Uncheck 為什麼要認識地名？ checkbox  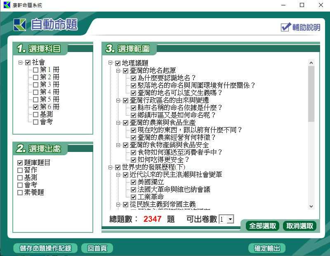[133, 78]
